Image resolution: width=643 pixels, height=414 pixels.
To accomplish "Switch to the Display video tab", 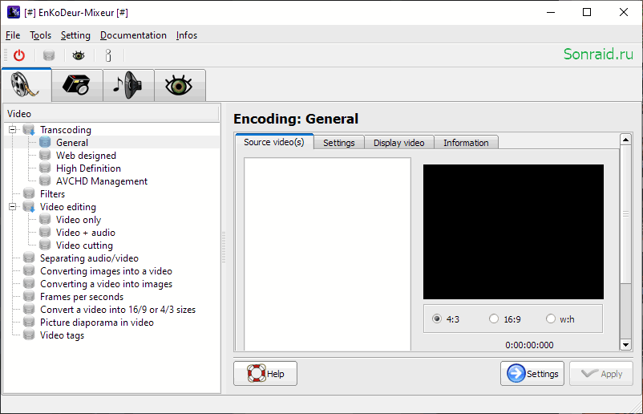I will [x=398, y=143].
